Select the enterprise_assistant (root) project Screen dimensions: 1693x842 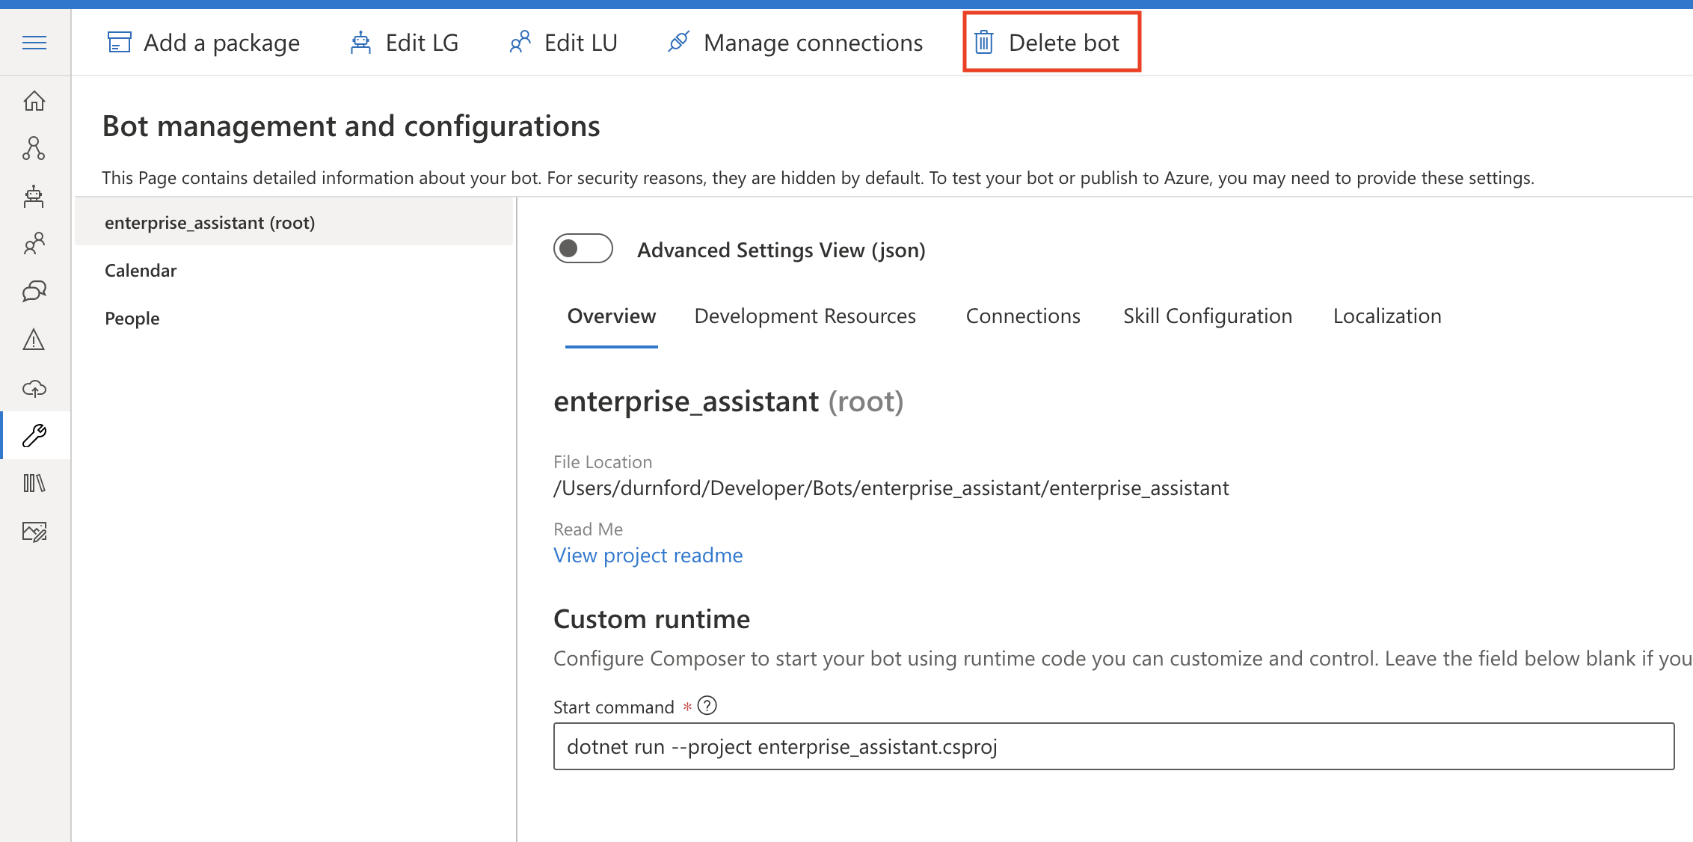pyautogui.click(x=210, y=222)
